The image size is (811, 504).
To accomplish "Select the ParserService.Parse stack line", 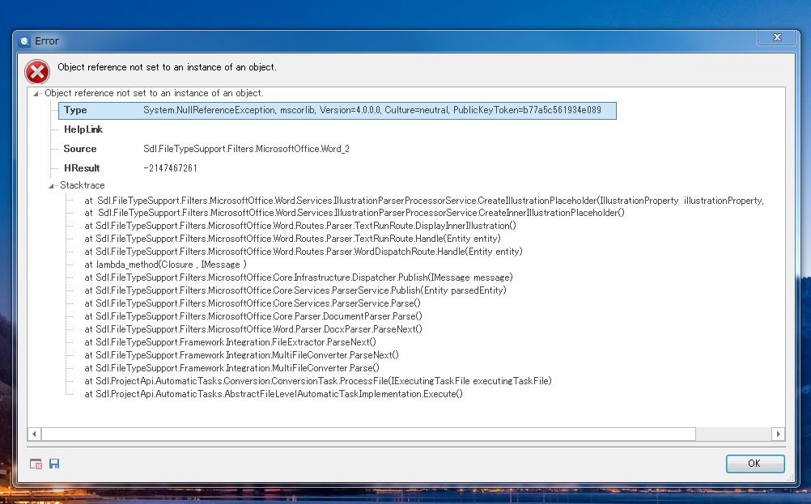I will [x=253, y=303].
